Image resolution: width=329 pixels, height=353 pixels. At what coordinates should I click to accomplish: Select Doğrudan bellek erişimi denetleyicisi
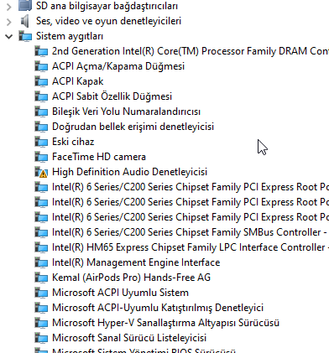(133, 127)
